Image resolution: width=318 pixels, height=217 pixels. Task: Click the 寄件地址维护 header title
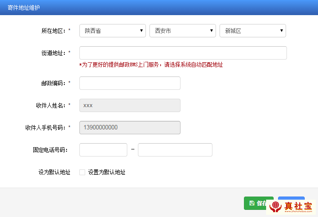pyautogui.click(x=24, y=8)
